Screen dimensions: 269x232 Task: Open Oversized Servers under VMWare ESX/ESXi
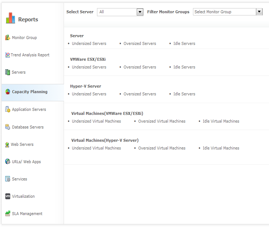point(140,67)
